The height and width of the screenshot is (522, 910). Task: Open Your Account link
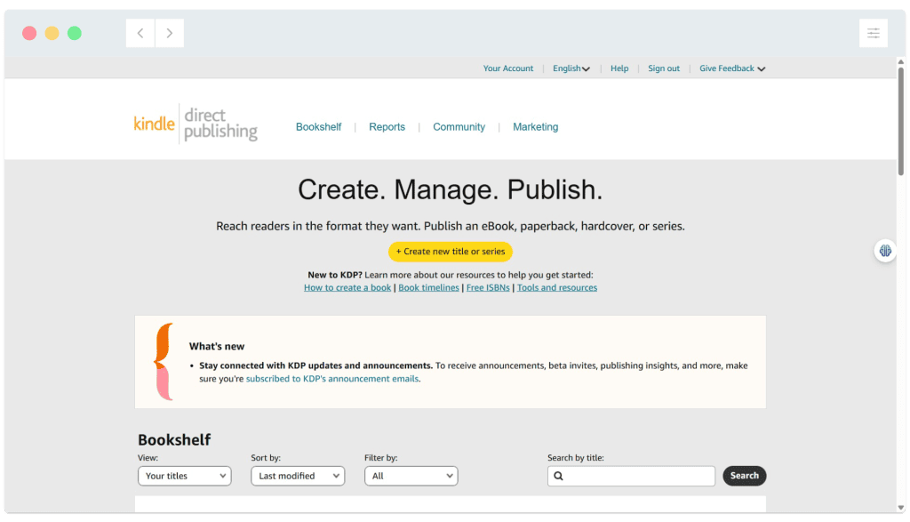pyautogui.click(x=508, y=68)
